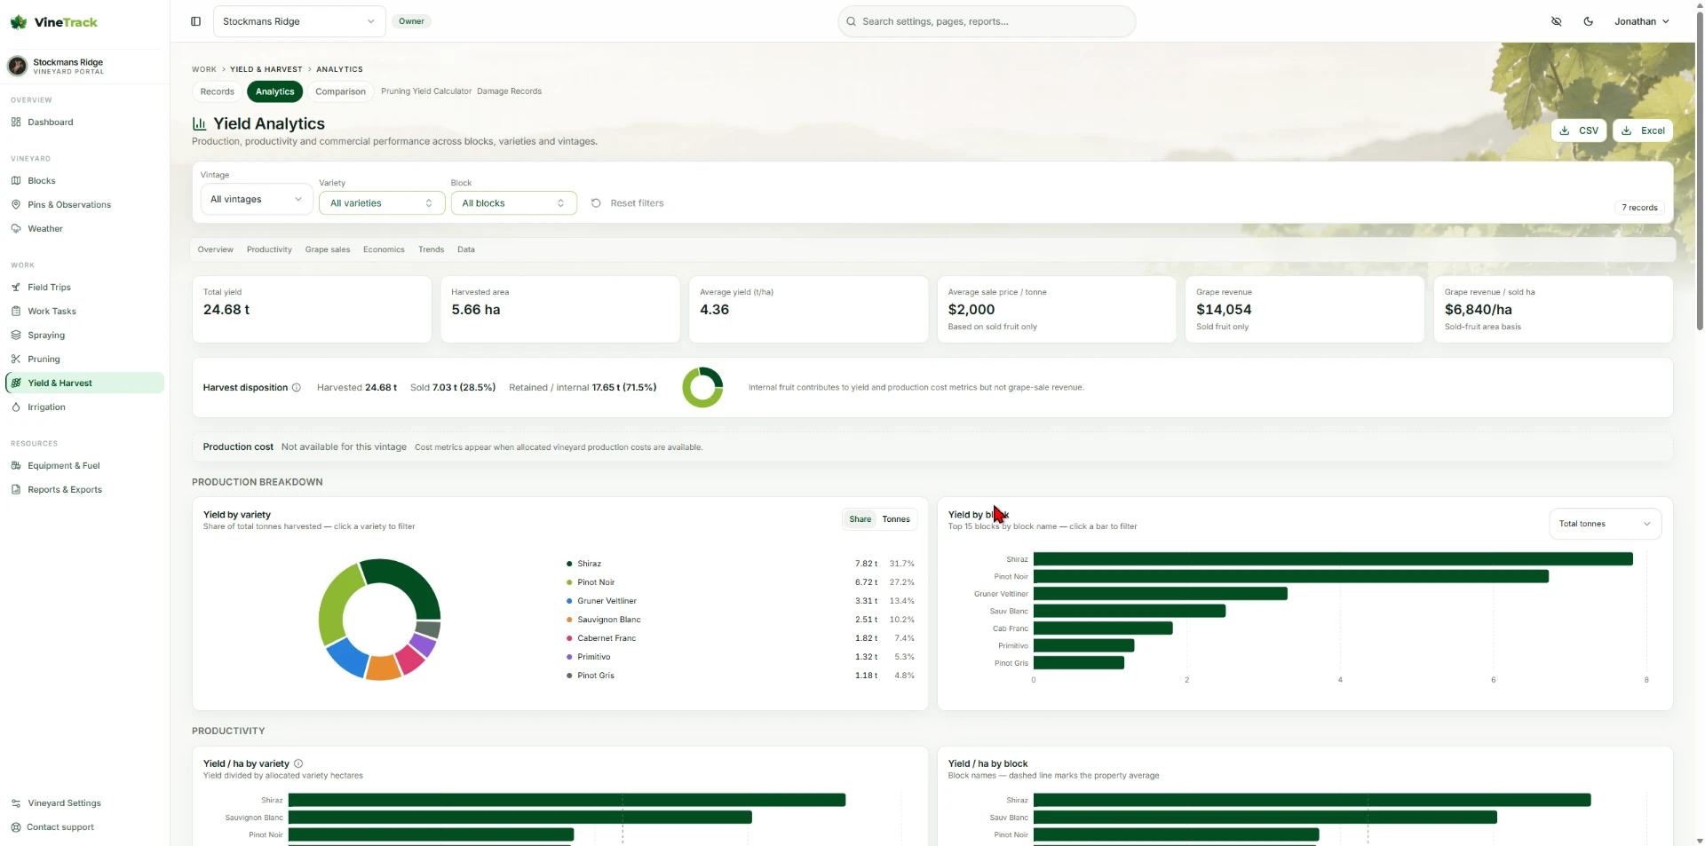The width and height of the screenshot is (1705, 846).
Task: Open Damage Records
Action: point(509,91)
